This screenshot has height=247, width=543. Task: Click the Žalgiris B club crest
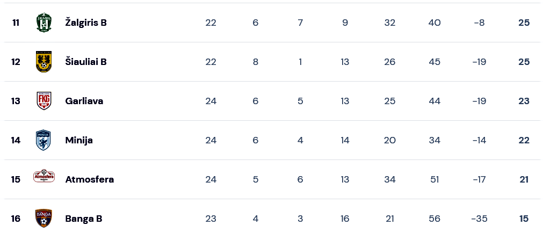[x=44, y=23]
